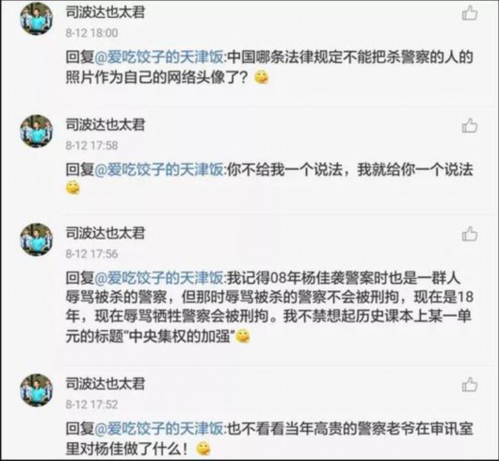Click emoji at end of 17:58 comment
Viewport: 499px width, 461px height.
click(72, 188)
